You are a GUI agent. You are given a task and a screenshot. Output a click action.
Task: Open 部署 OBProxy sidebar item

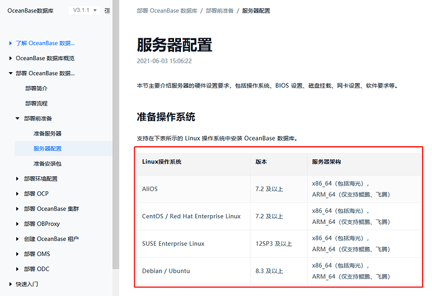[x=42, y=224]
